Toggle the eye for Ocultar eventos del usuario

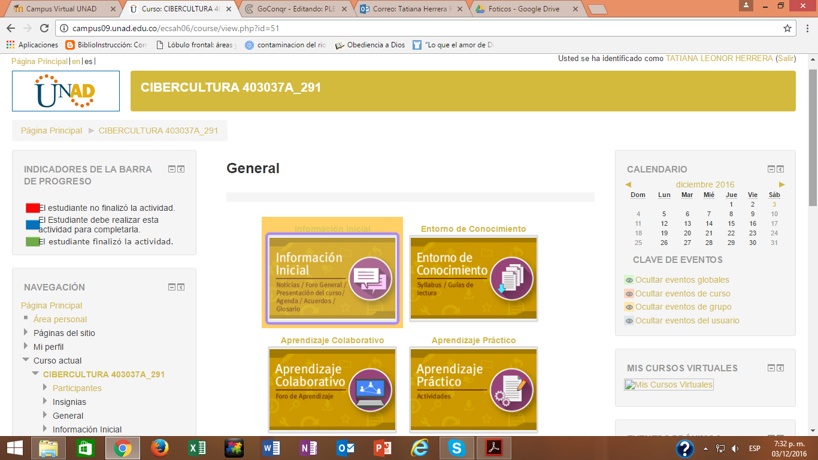coord(629,321)
